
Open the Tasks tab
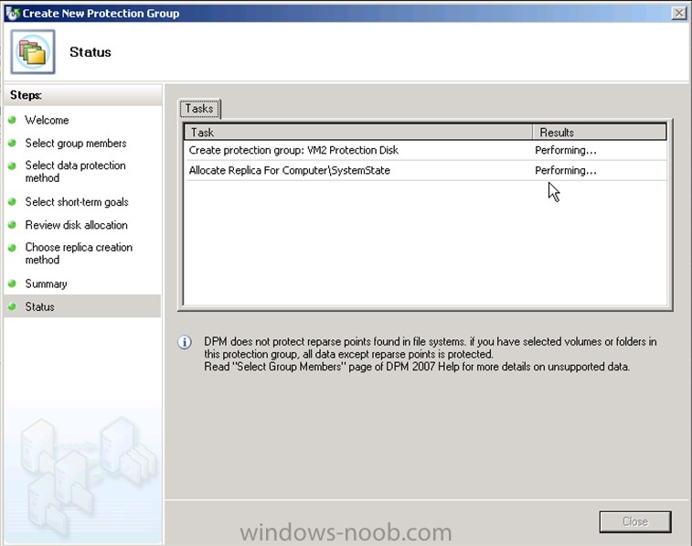tap(199, 109)
